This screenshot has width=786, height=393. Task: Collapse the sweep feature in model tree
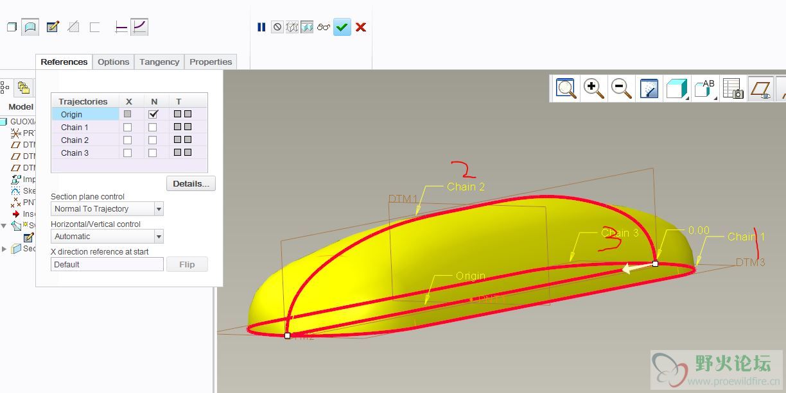pyautogui.click(x=4, y=226)
